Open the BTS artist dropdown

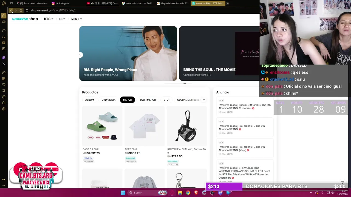[49, 19]
